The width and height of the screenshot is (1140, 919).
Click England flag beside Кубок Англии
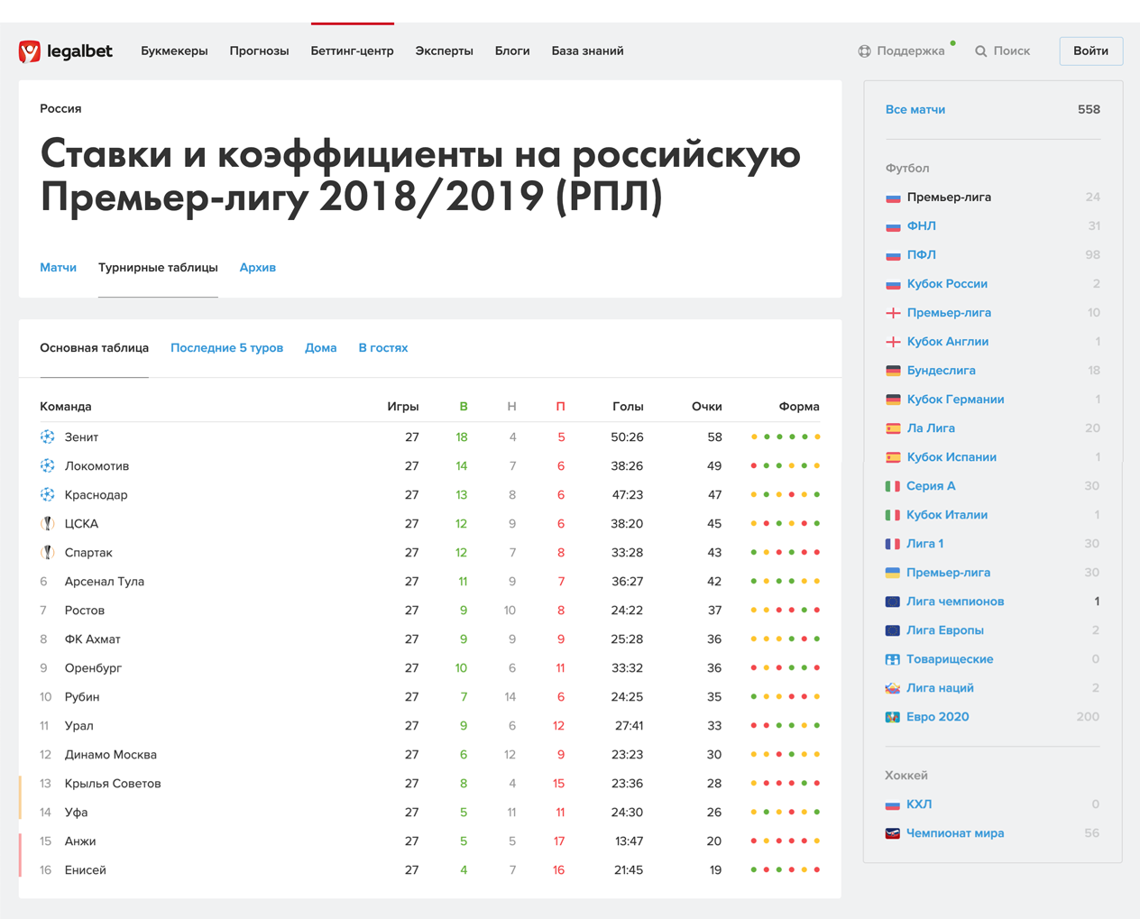coord(893,342)
